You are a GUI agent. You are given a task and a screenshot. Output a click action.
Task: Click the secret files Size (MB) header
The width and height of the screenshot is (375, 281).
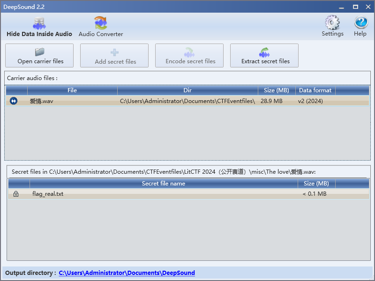(316, 184)
